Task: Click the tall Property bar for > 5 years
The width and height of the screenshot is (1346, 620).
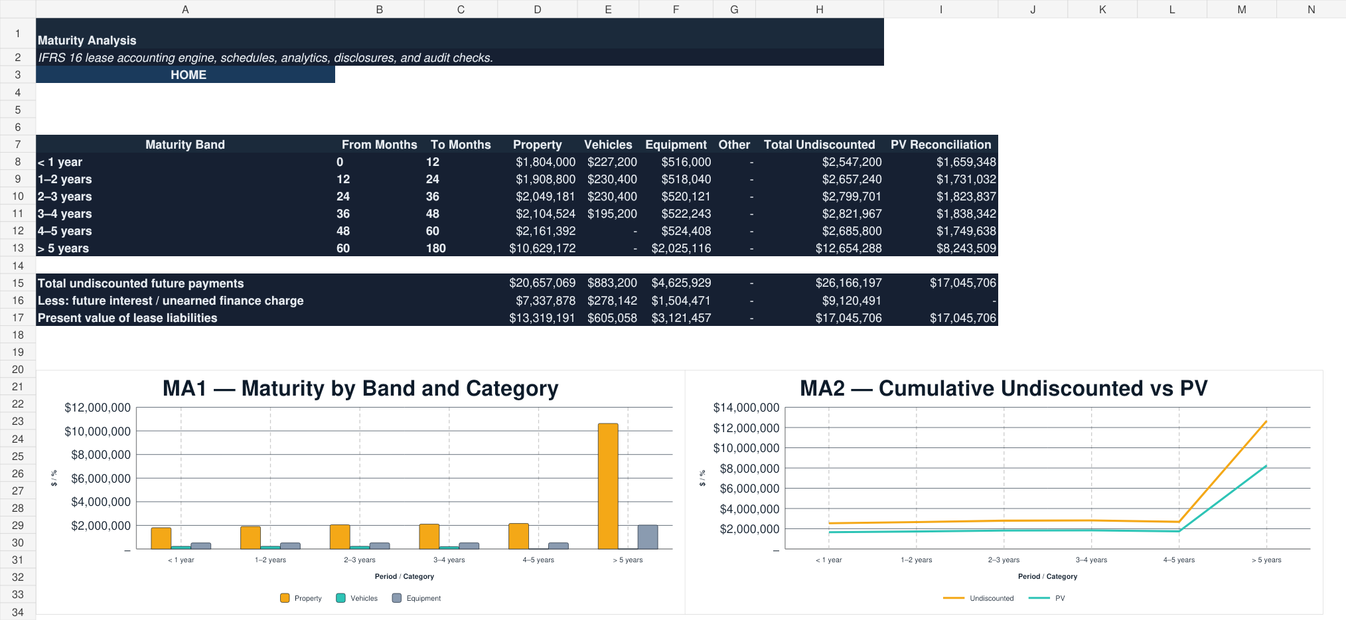Action: [608, 486]
